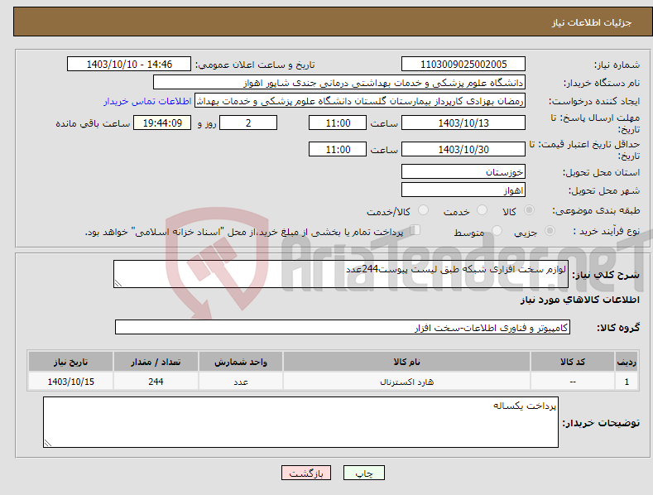Click the شرح کلی نیاز text area
The height and width of the screenshot is (495, 653).
click(x=341, y=274)
